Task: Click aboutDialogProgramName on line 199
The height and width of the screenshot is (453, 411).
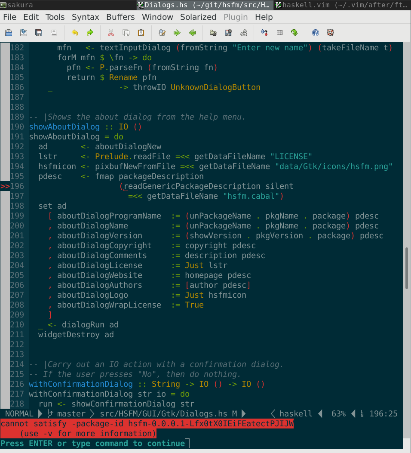Action: click(x=109, y=216)
